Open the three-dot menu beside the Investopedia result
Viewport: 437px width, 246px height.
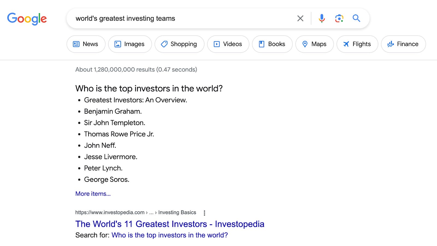pyautogui.click(x=204, y=213)
